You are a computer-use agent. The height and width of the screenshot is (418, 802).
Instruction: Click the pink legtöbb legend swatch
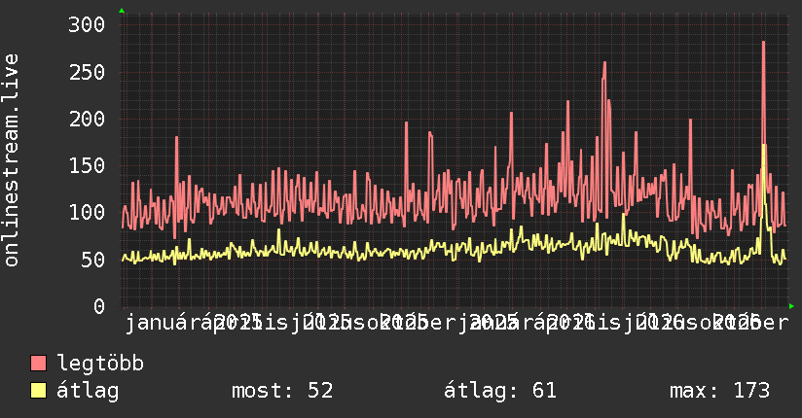tap(38, 364)
